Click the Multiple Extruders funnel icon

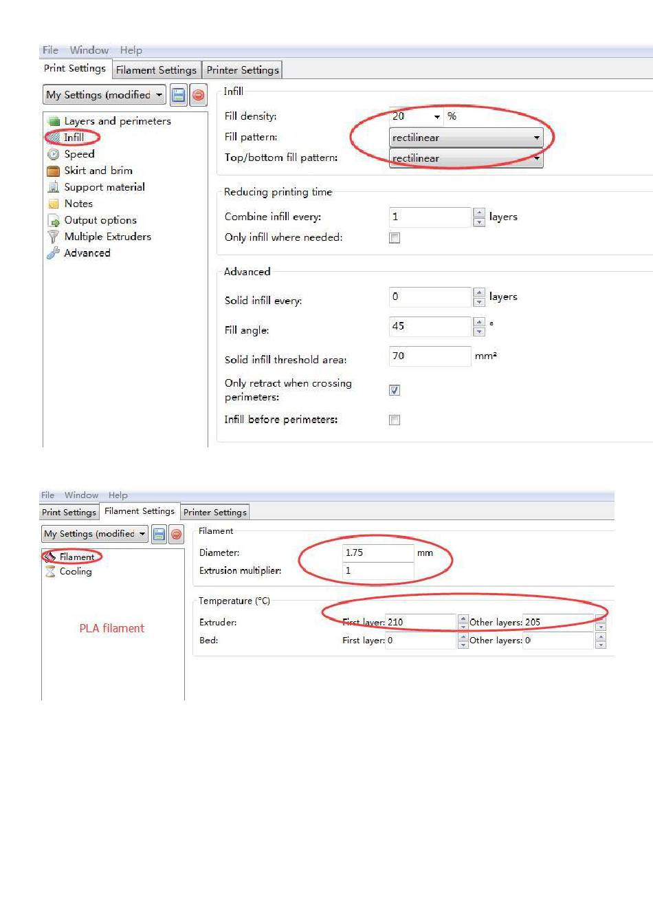coord(54,237)
